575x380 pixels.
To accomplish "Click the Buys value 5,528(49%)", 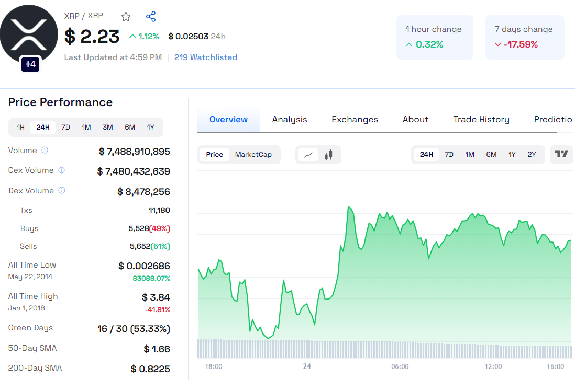I will pyautogui.click(x=149, y=228).
